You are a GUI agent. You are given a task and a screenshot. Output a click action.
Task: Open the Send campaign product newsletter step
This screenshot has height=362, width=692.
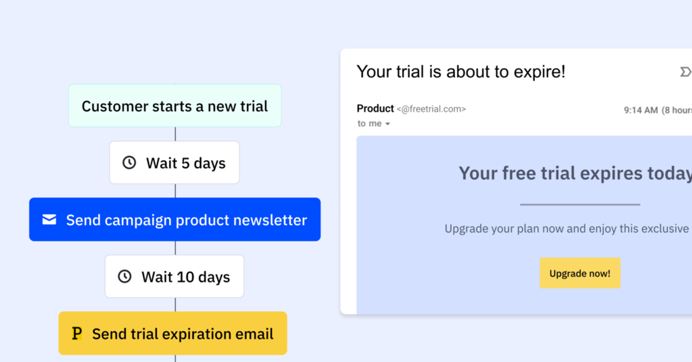186,220
